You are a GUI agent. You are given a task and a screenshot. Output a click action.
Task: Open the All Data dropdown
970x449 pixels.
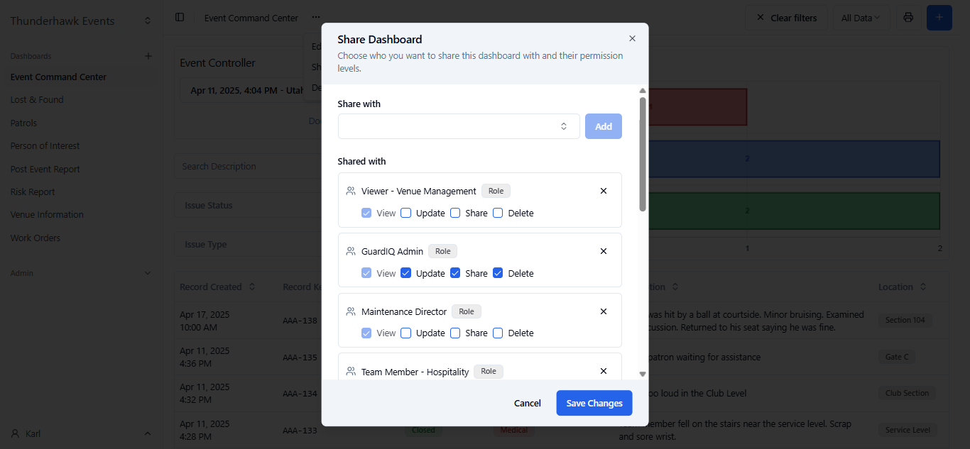pos(861,18)
